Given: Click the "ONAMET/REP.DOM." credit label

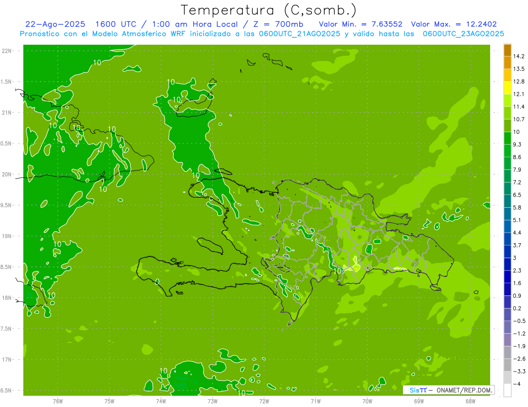Looking at the screenshot, I should [465, 390].
